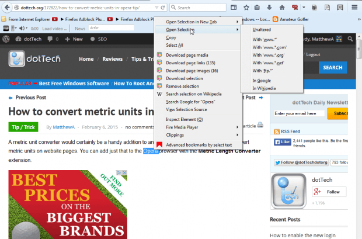The width and height of the screenshot is (362, 239).
Task: Search Google for "Opera"
Action: (x=199, y=102)
